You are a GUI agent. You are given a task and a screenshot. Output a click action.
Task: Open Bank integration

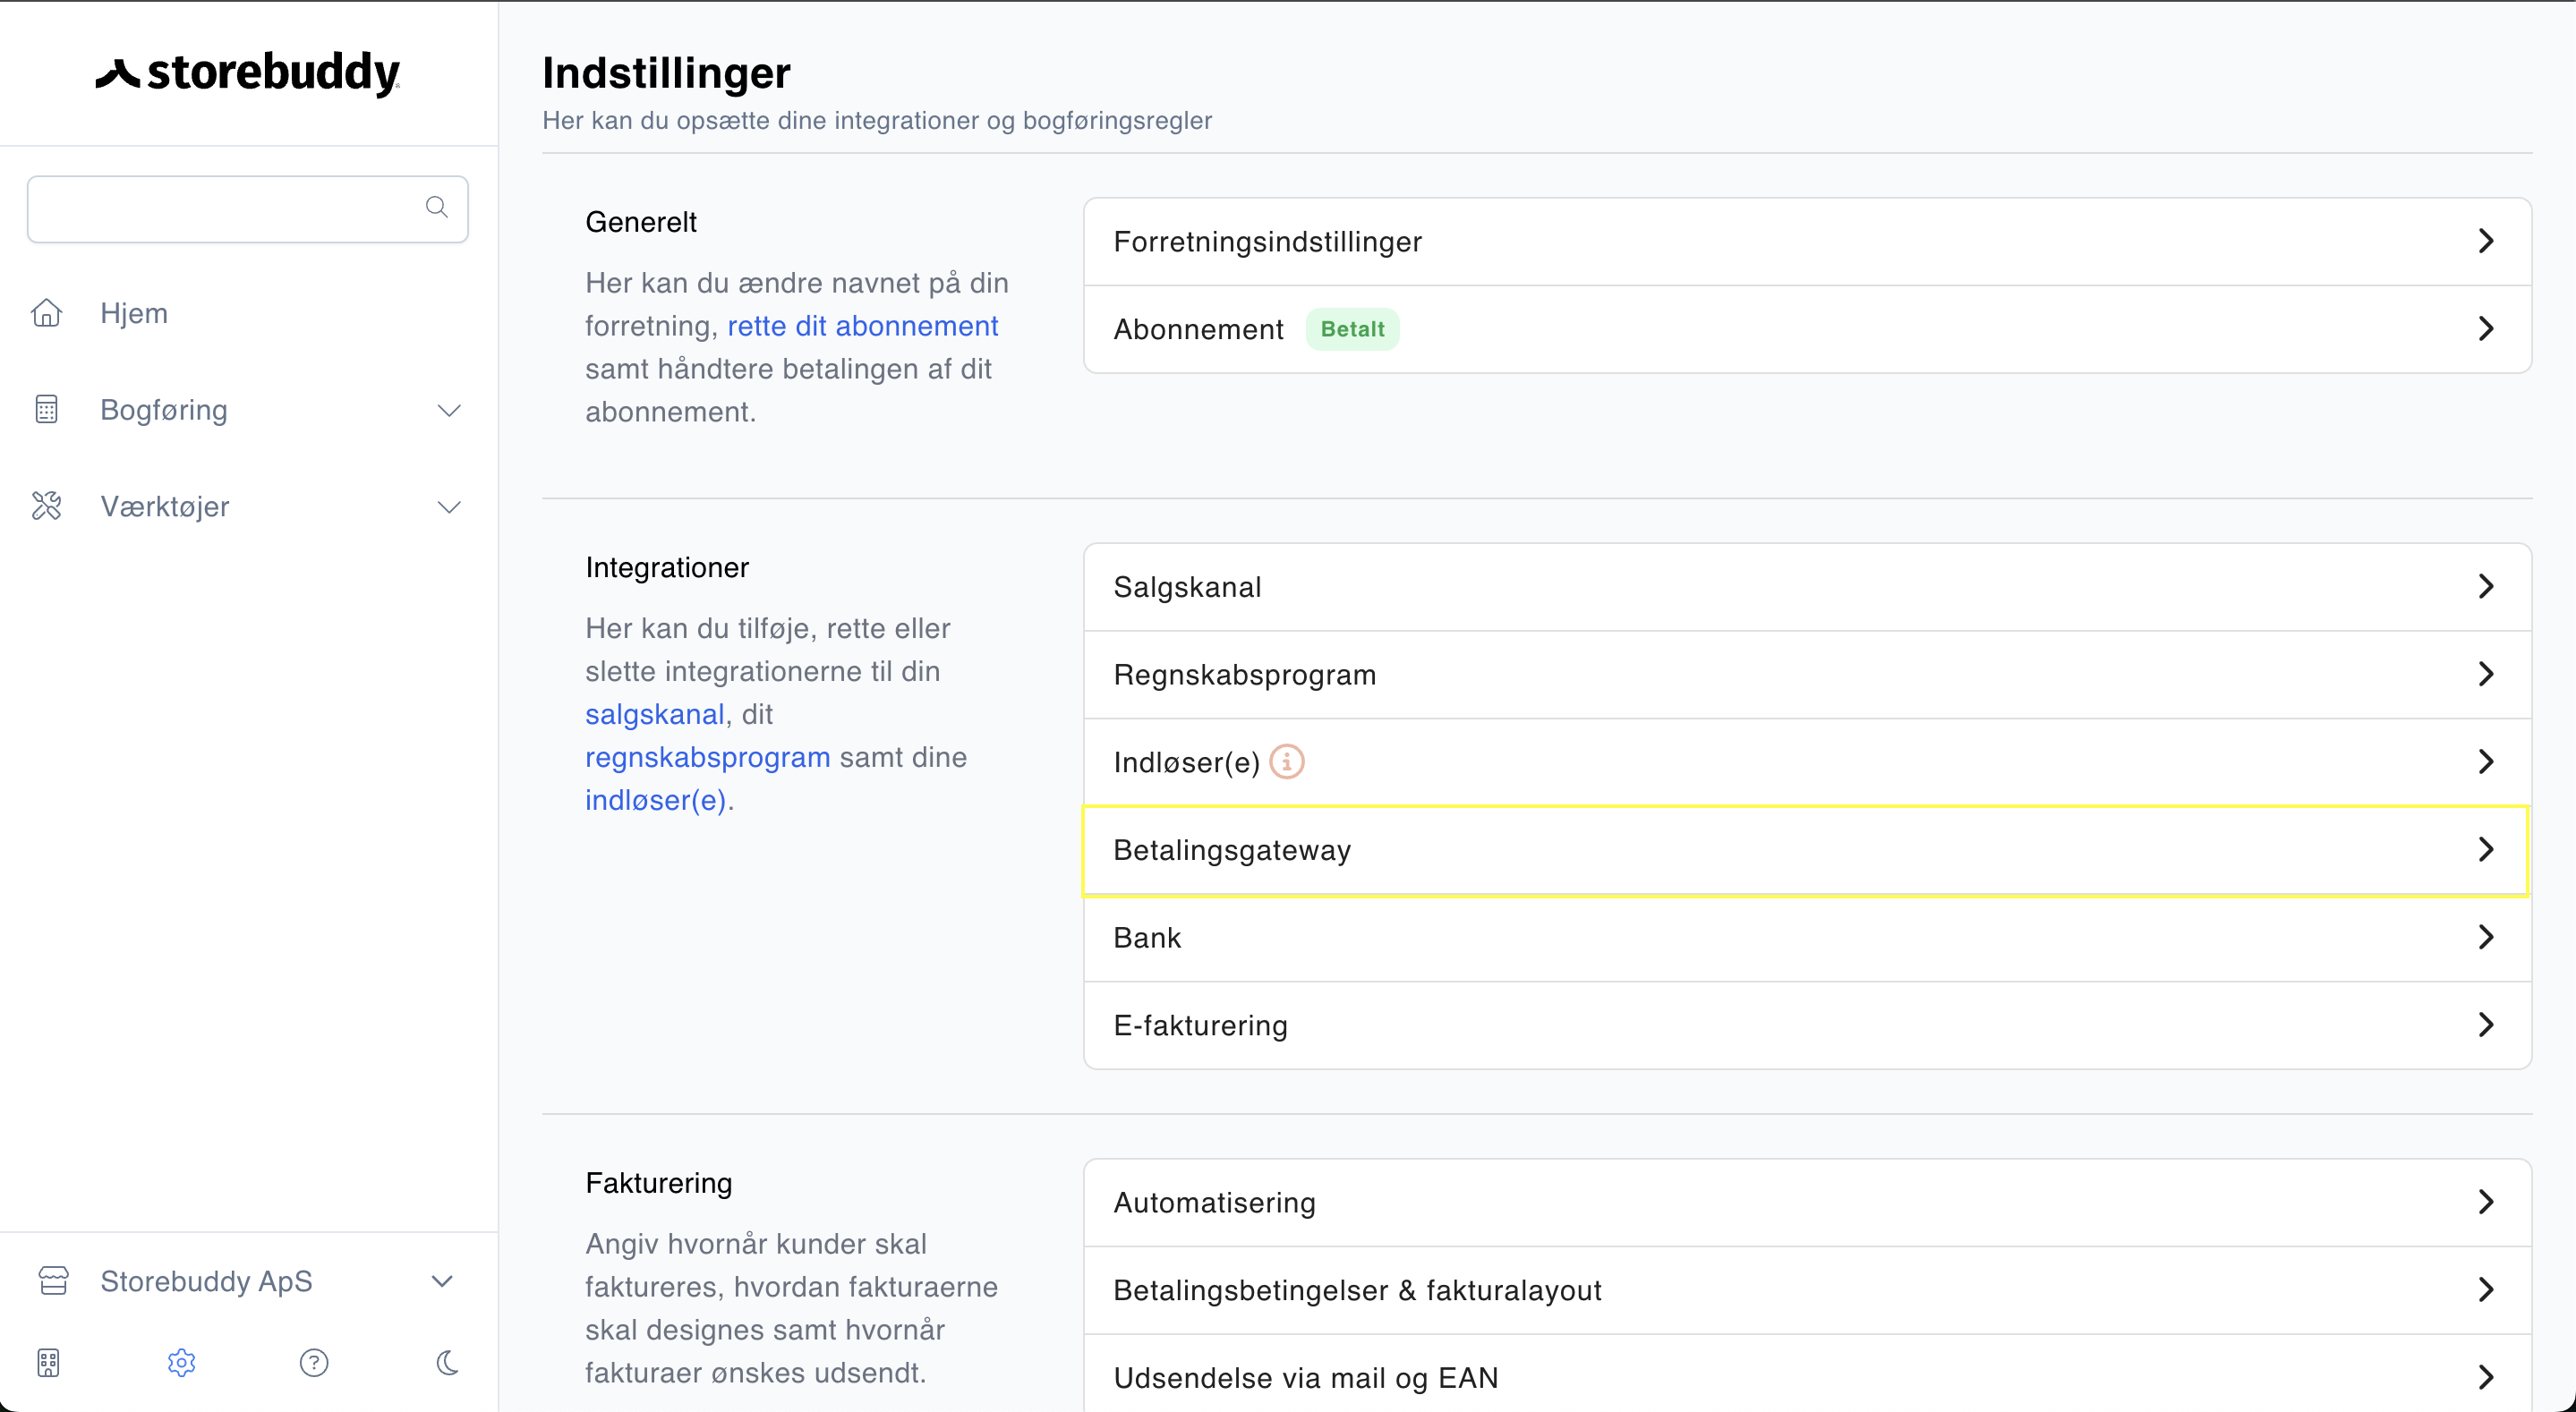tap(1807, 938)
